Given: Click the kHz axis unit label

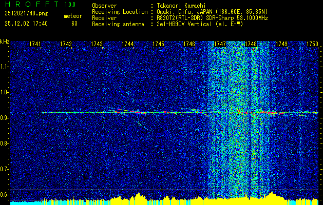Looking at the screenshot, I should click(5, 42).
